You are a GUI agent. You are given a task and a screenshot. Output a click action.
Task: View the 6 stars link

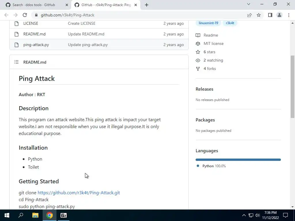click(209, 52)
